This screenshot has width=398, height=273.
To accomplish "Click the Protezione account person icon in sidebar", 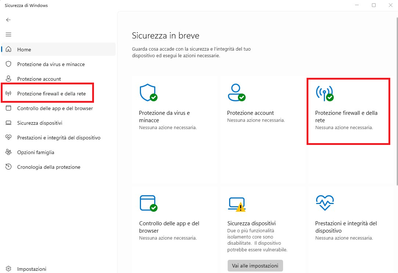I will tap(8, 79).
